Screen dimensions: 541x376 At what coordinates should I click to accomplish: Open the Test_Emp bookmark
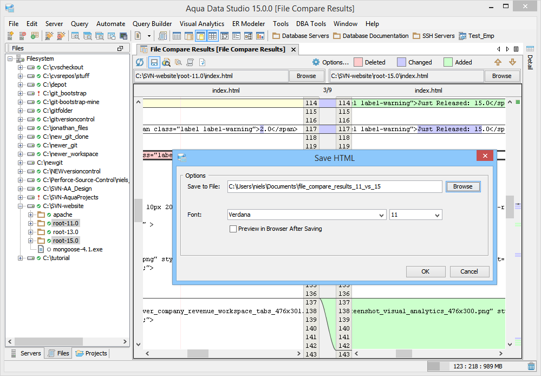476,36
